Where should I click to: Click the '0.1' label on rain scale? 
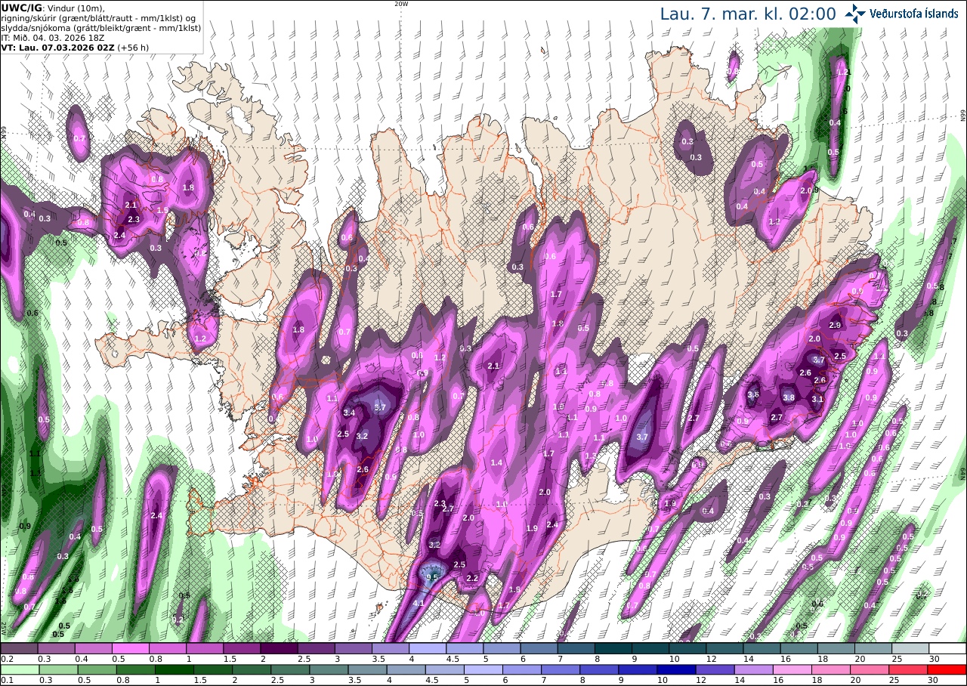coord(7,680)
